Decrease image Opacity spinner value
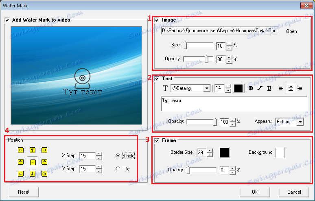Image resolution: width=315 pixels, height=201 pixels. pyautogui.click(x=229, y=61)
